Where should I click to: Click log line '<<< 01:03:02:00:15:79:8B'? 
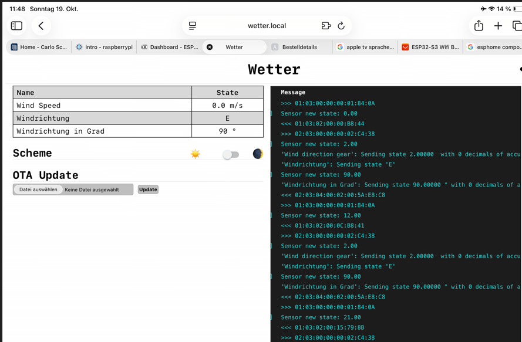322,328
